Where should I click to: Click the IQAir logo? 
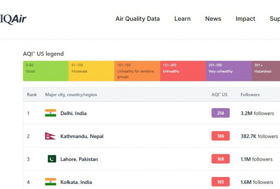tap(12, 19)
